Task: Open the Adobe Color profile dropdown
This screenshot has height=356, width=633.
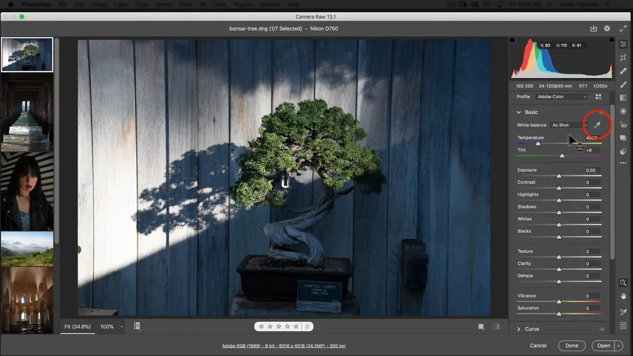Action: (561, 97)
